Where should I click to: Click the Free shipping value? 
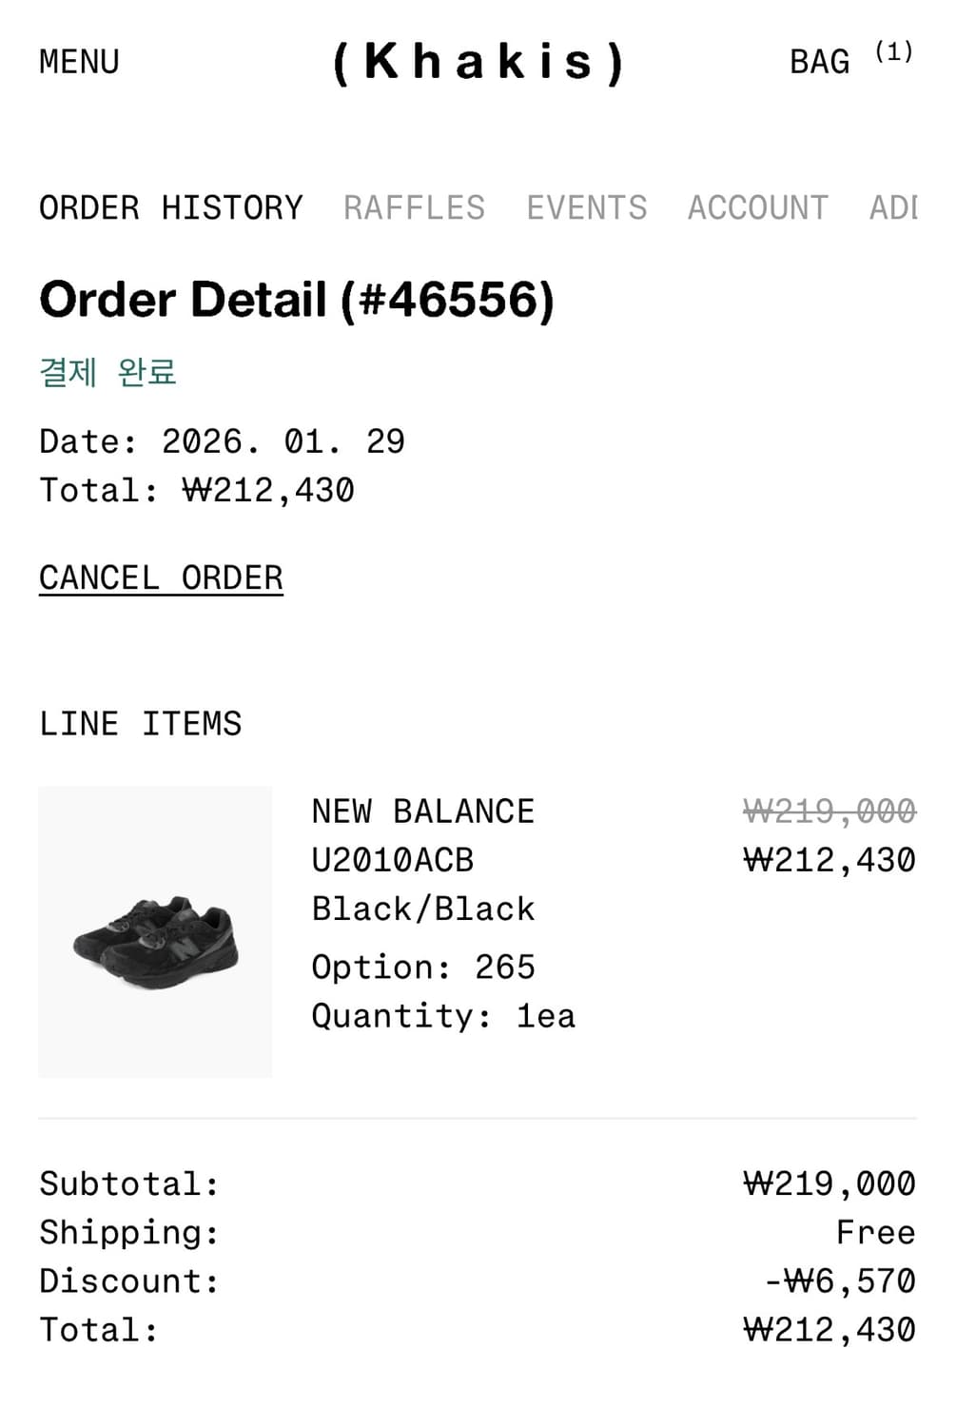tap(875, 1233)
